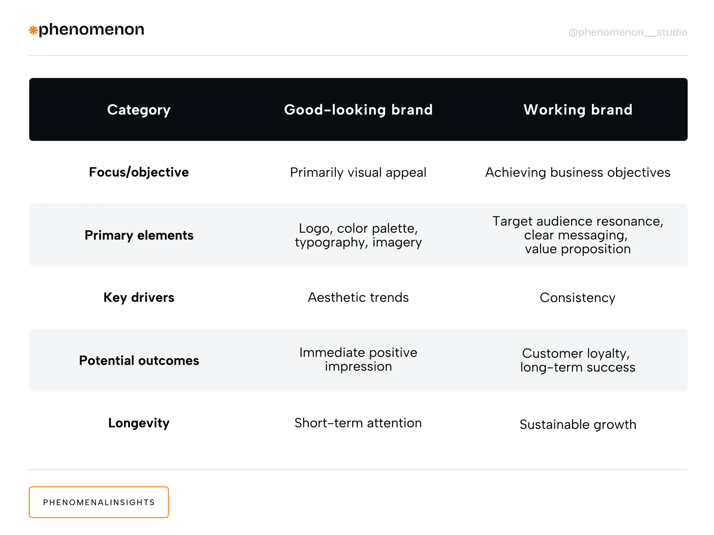This screenshot has height=535, width=714.
Task: Click the Target audience resonance cell
Action: (x=577, y=235)
